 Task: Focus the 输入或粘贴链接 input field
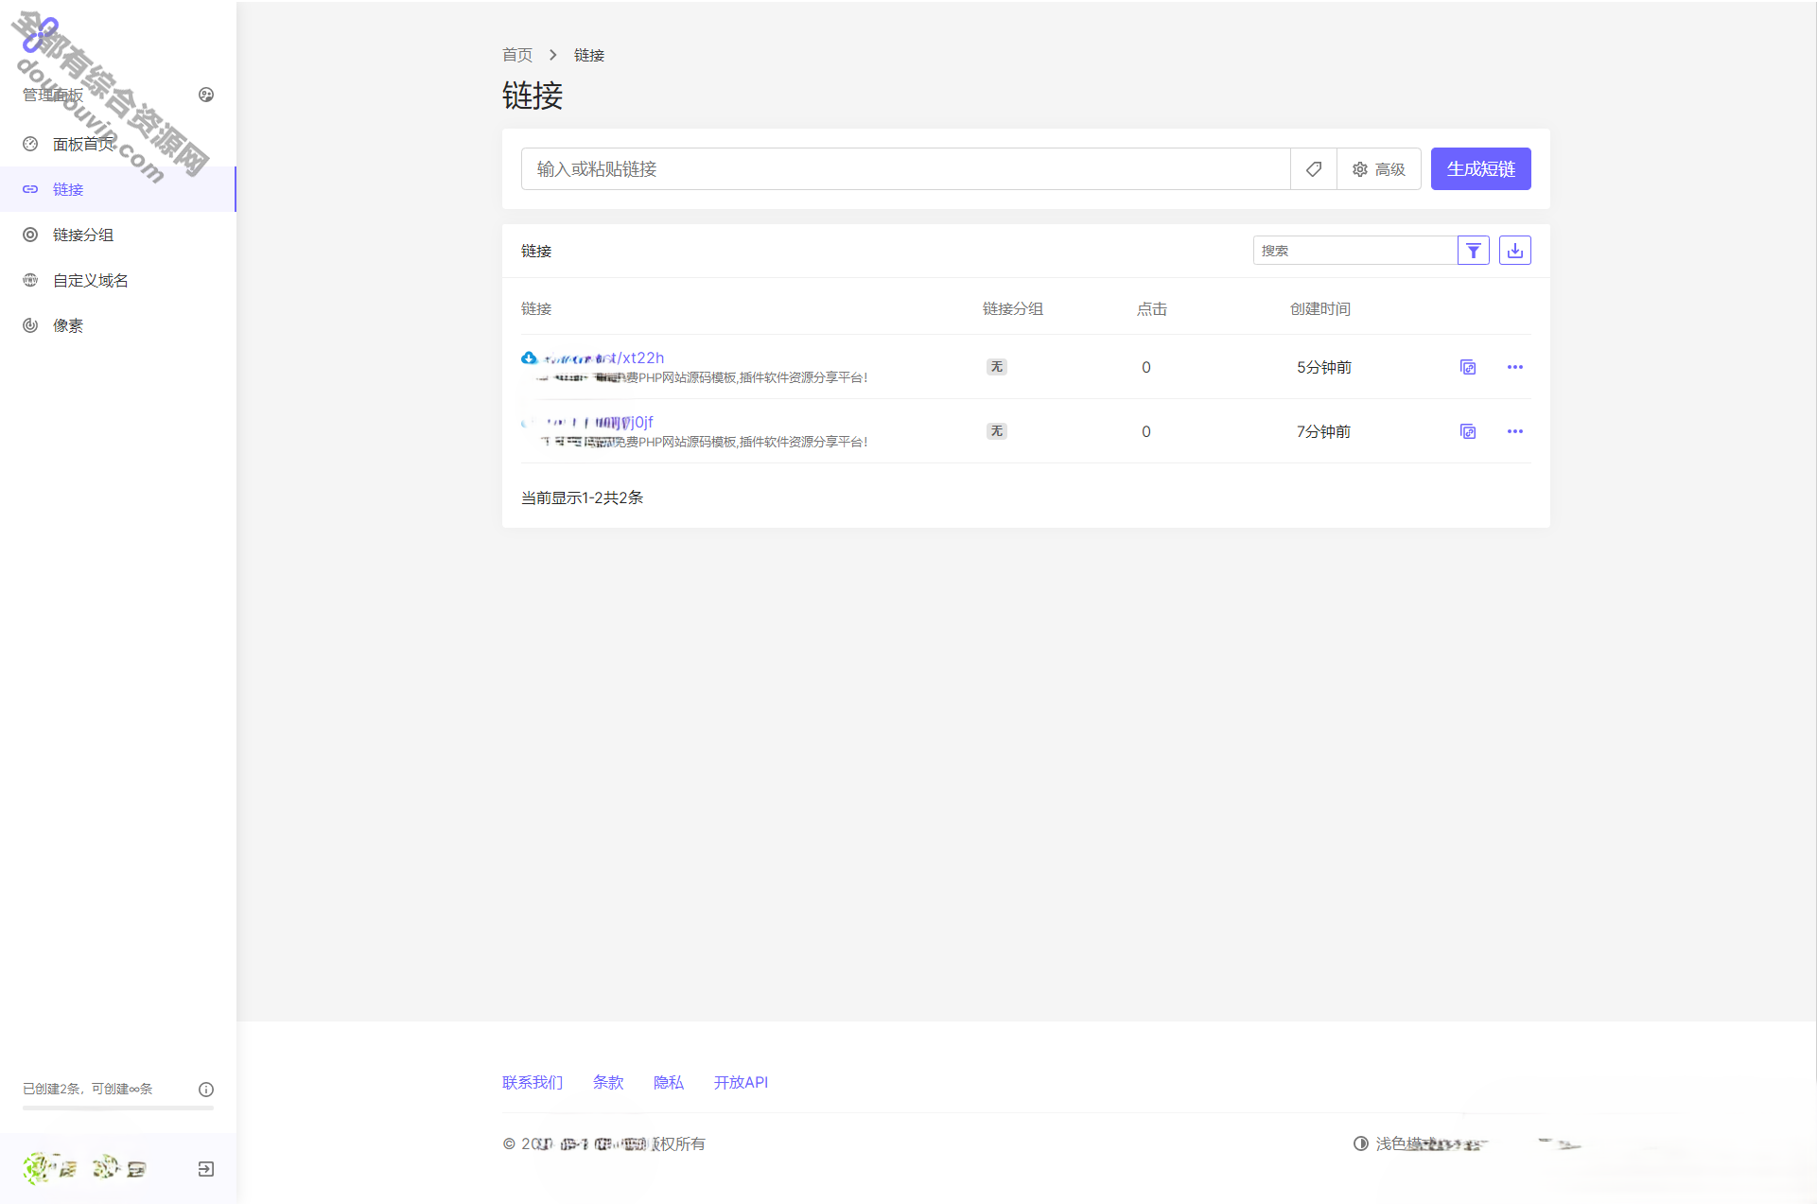click(x=905, y=169)
